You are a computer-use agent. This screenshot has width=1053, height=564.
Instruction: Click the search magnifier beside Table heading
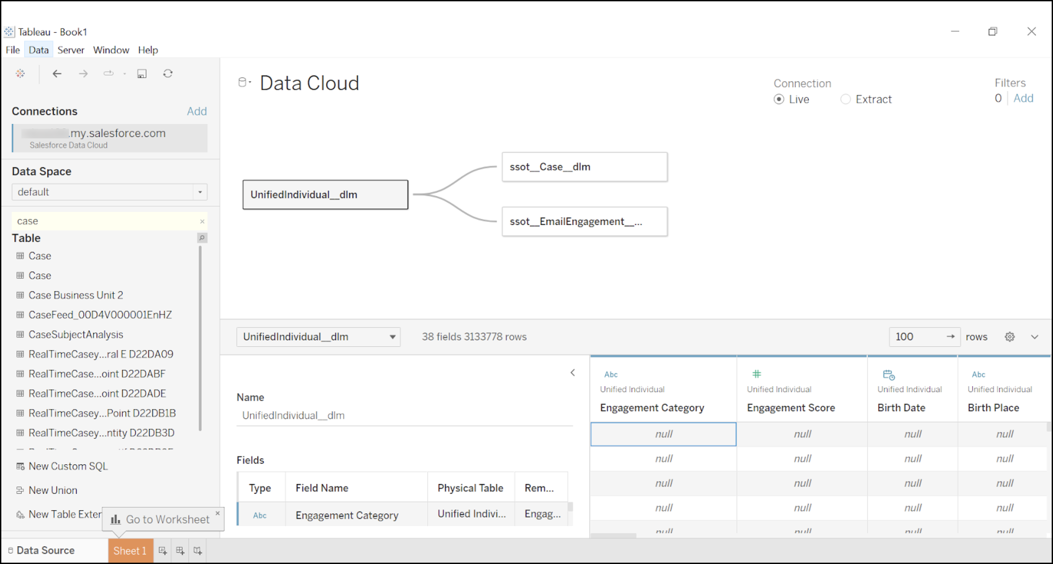point(202,238)
